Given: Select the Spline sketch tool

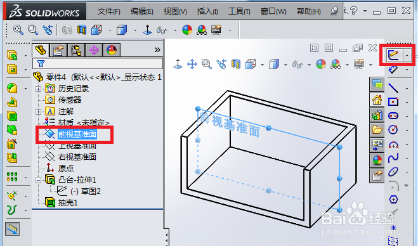Looking at the screenshot, I should tap(393, 158).
